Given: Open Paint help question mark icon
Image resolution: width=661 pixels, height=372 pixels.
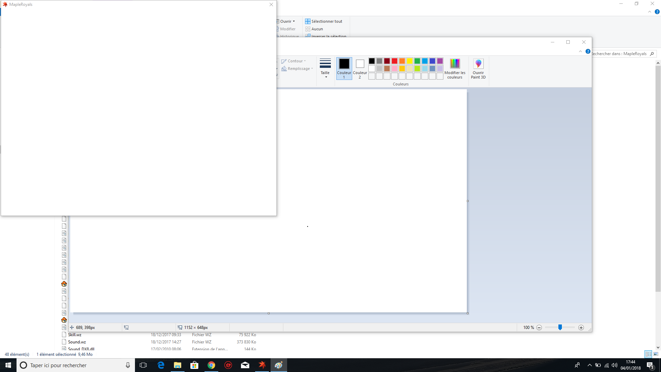Looking at the screenshot, I should pos(588,51).
